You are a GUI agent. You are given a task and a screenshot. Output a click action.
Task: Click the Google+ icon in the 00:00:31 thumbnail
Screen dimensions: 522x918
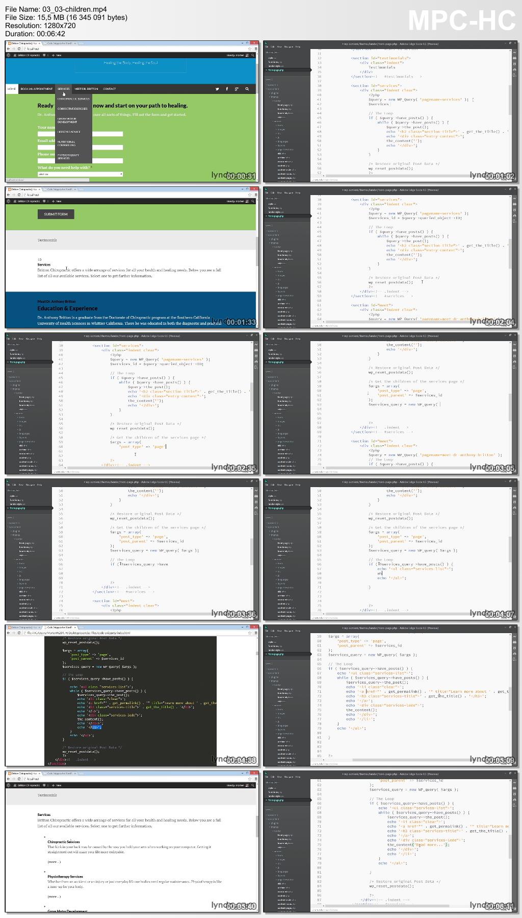click(237, 89)
